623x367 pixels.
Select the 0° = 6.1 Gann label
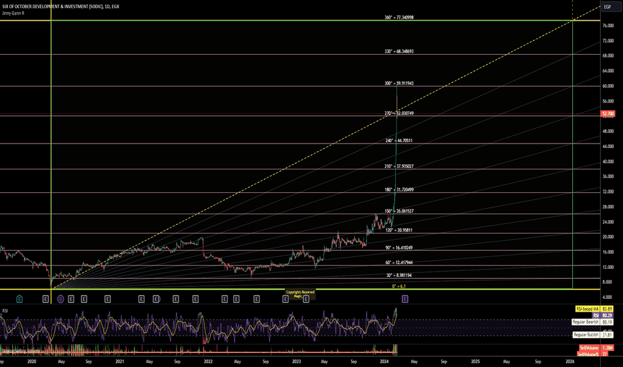click(x=398, y=286)
